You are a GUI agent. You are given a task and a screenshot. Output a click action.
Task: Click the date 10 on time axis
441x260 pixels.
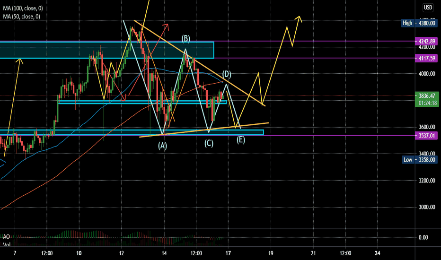[79, 253]
